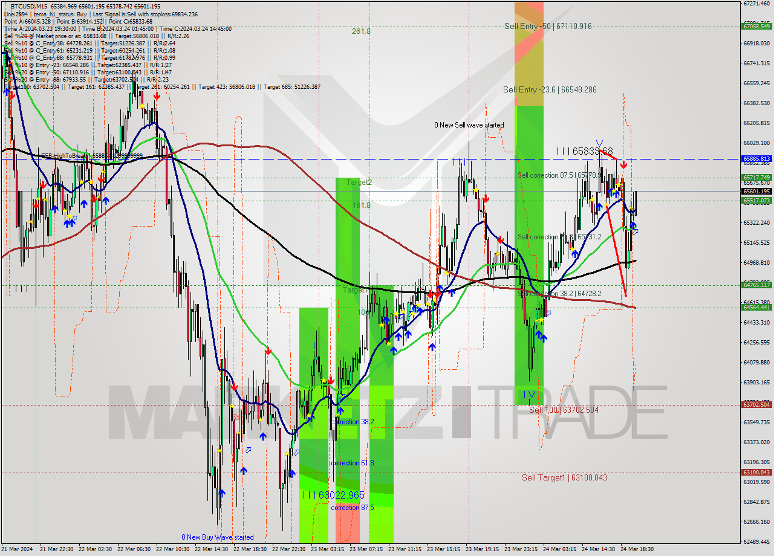Click the red 63100.043 price tag
This screenshot has width=774, height=556.
(x=756, y=473)
